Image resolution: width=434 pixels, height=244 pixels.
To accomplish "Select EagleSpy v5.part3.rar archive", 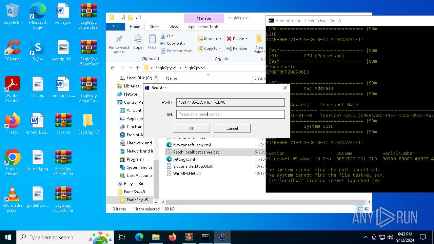I will (88, 53).
